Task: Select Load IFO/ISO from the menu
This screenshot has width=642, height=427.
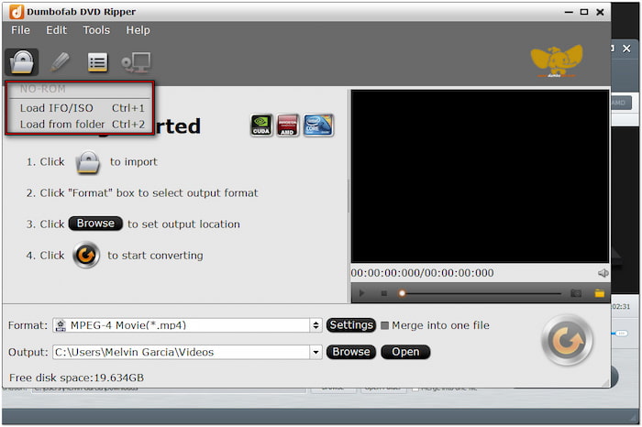Action: pyautogui.click(x=57, y=108)
